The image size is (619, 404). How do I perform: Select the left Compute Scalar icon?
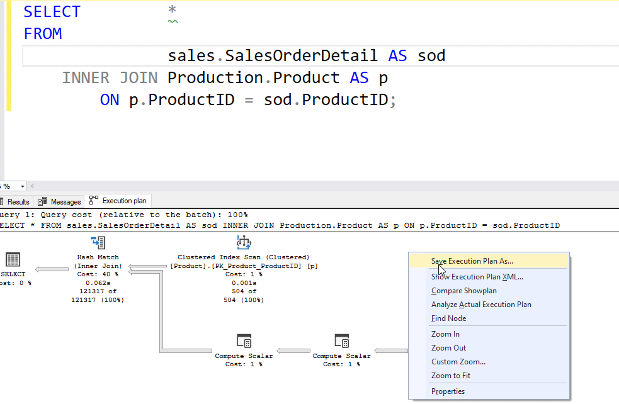pos(244,342)
